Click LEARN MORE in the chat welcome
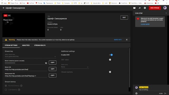The height and width of the screenshot is (95, 169). tap(145, 24)
